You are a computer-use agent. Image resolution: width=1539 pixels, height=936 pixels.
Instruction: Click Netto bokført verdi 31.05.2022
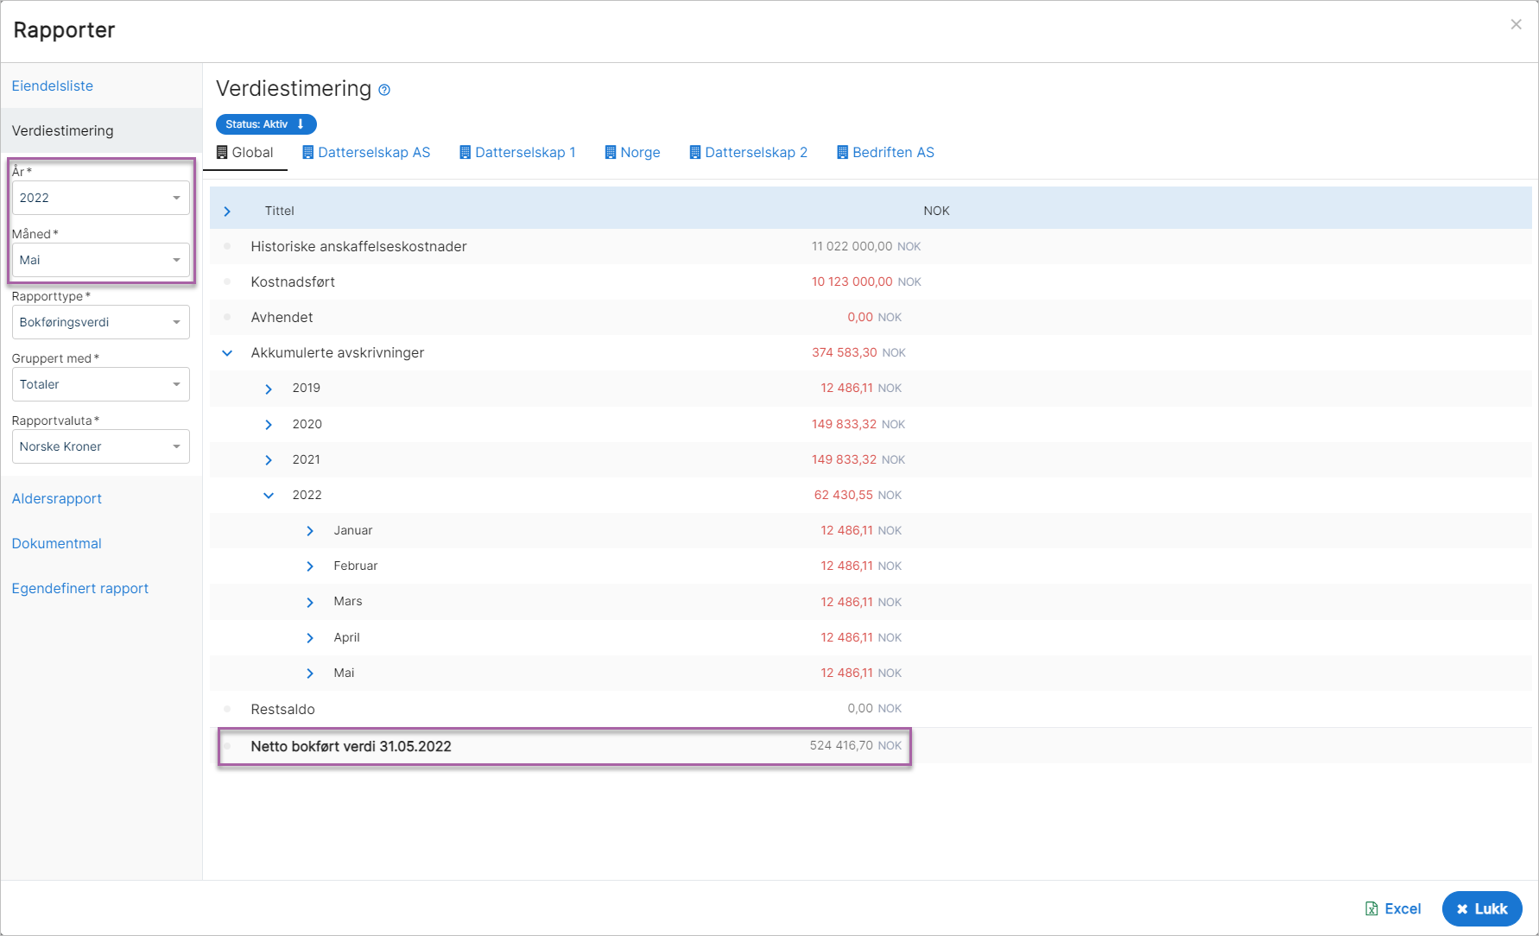point(351,746)
